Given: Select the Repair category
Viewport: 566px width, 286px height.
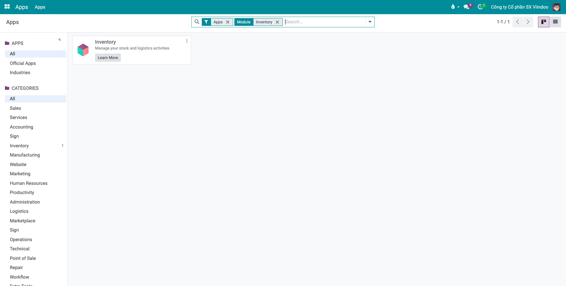Looking at the screenshot, I should point(35,268).
